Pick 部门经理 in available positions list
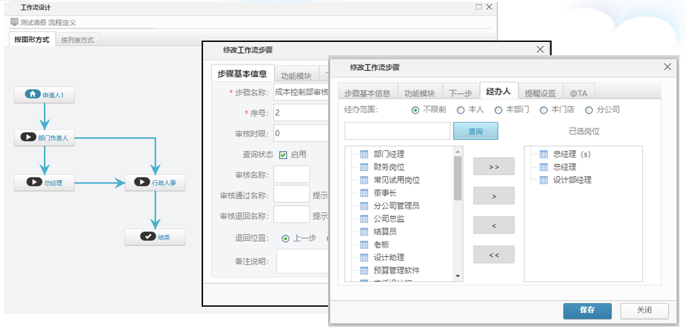This screenshot has width=686, height=330. tap(389, 154)
